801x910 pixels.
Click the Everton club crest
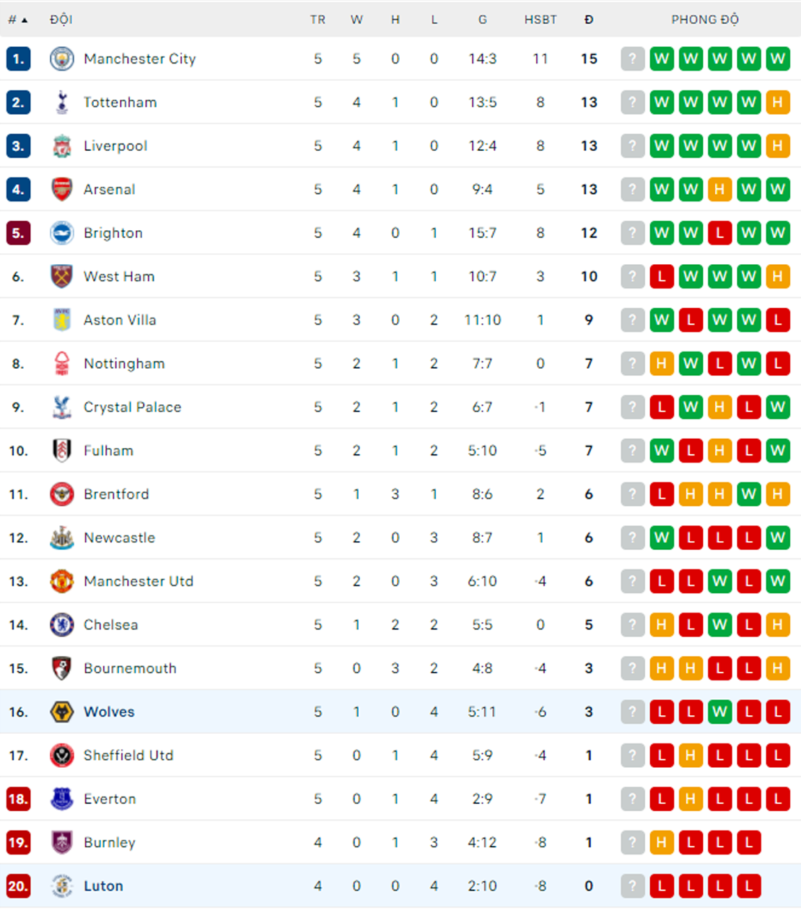coord(62,799)
